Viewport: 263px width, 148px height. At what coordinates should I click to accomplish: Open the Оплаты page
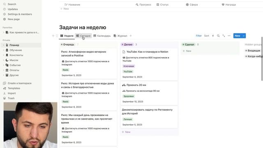click(14, 70)
